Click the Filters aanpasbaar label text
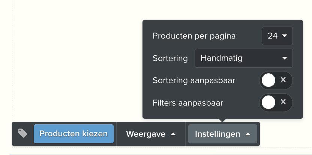 tap(188, 103)
